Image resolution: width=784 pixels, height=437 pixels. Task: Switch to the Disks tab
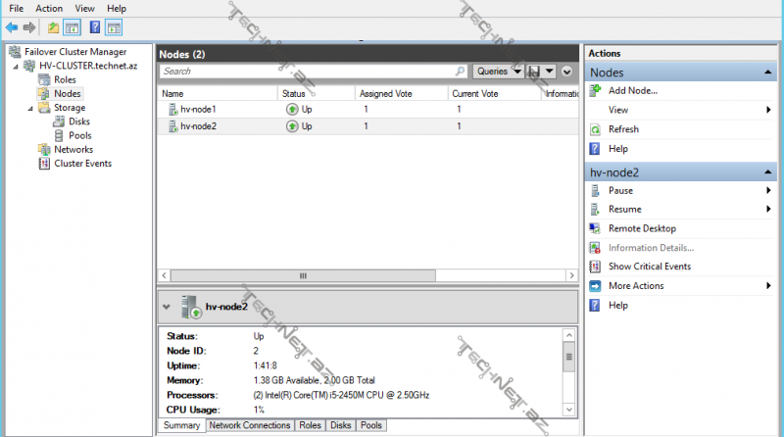[x=340, y=425]
